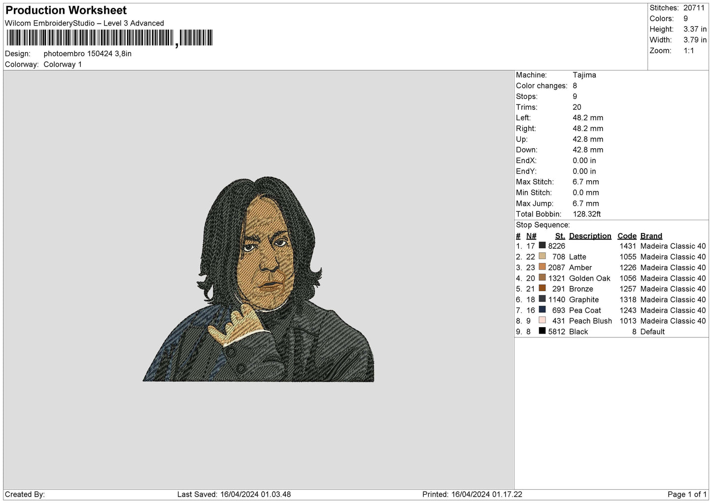This screenshot has width=712, height=503.
Task: Click the Golden Oak color swatch
Action: coord(542,278)
